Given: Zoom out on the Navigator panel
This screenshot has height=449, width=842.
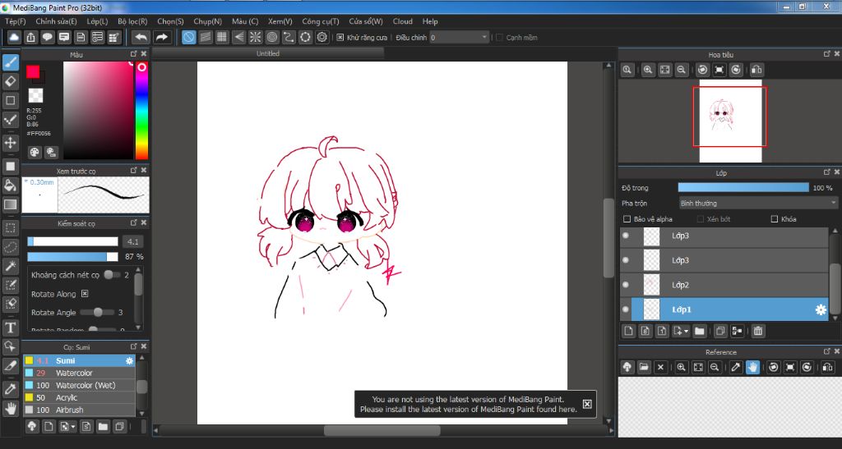Looking at the screenshot, I should tap(682, 70).
